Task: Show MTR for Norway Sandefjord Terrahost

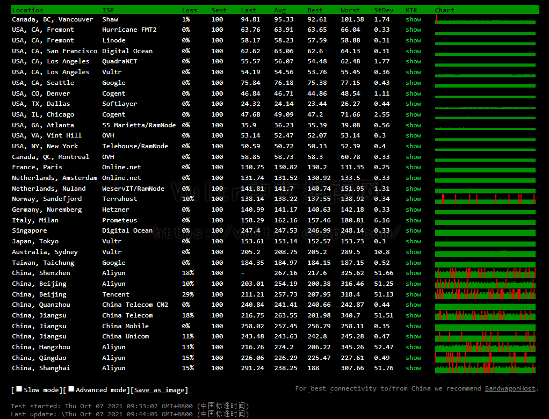Action: pos(413,199)
